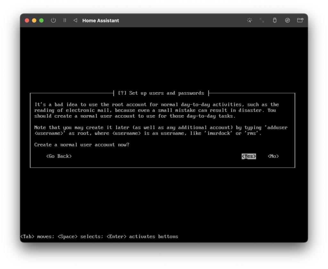Open the shared folder icon
The width and height of the screenshot is (328, 269).
pos(300,20)
